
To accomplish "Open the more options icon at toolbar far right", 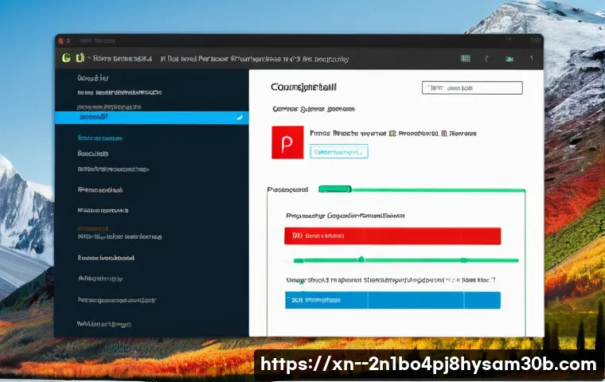I will 530,58.
